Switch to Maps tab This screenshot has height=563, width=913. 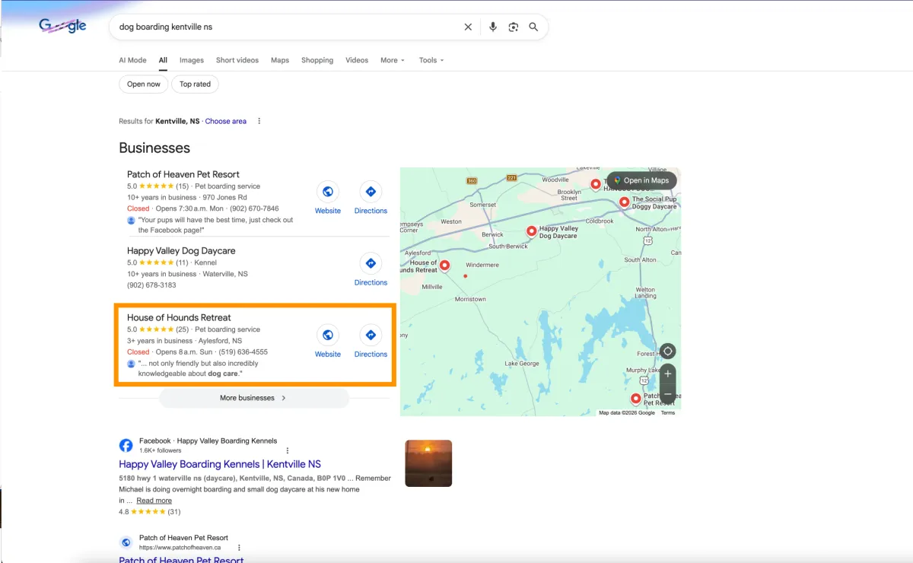tap(280, 60)
